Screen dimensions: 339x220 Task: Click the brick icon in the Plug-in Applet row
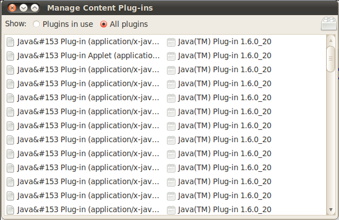tap(171, 56)
